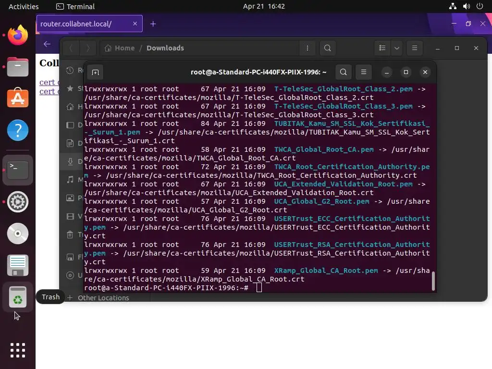Search in the Files window
This screenshot has height=369, width=492.
coord(327,48)
